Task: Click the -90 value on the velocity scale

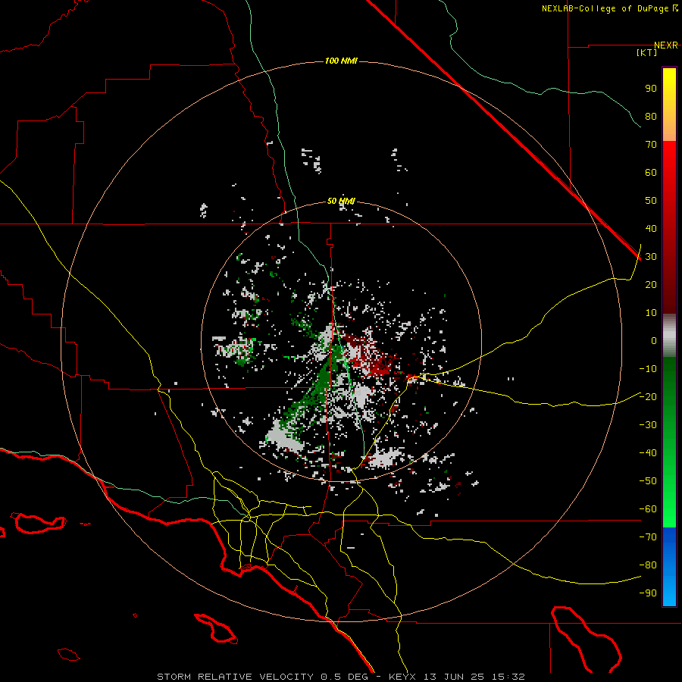Action: click(x=648, y=593)
